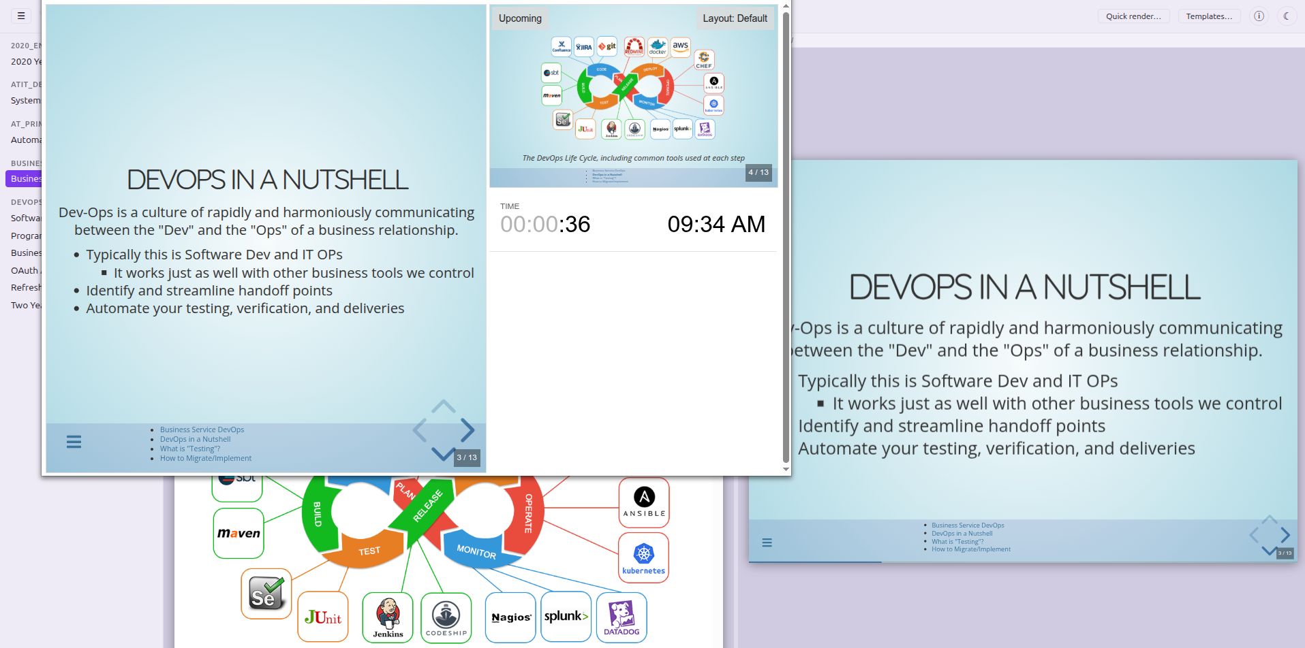The width and height of the screenshot is (1305, 648).
Task: Move up using right preview slide's up arrow
Action: coord(1270,520)
